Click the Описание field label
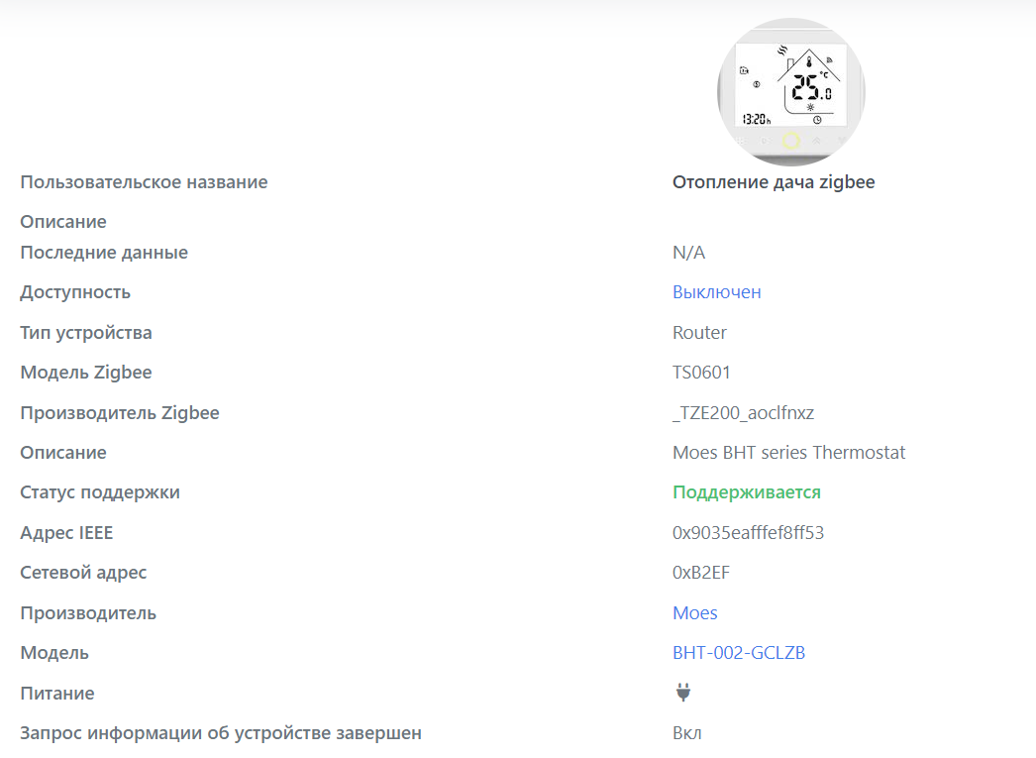The height and width of the screenshot is (758, 1036). [x=62, y=221]
